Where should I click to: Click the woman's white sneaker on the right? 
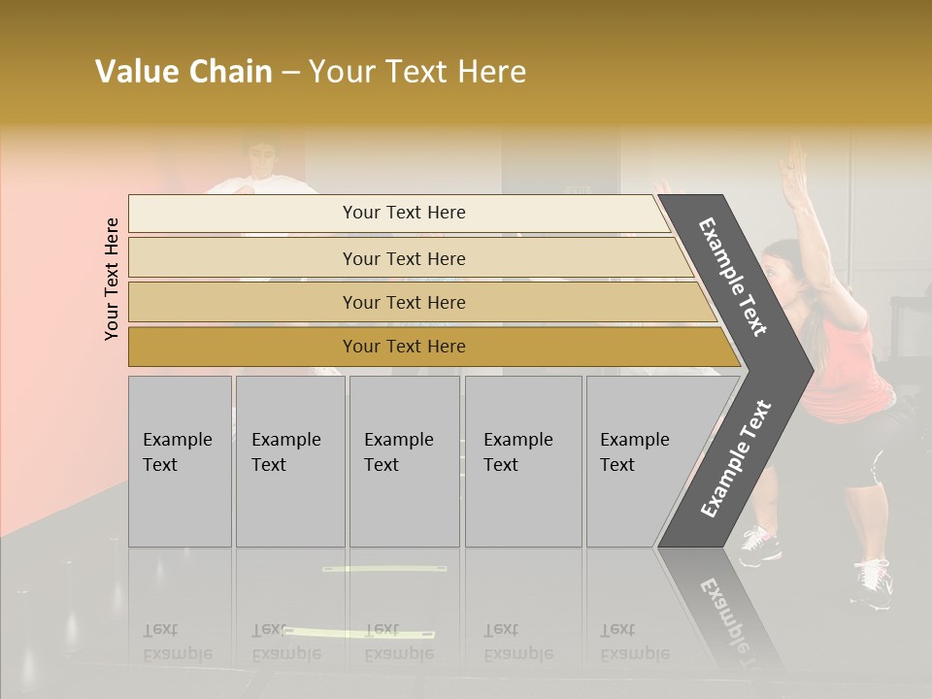click(873, 582)
